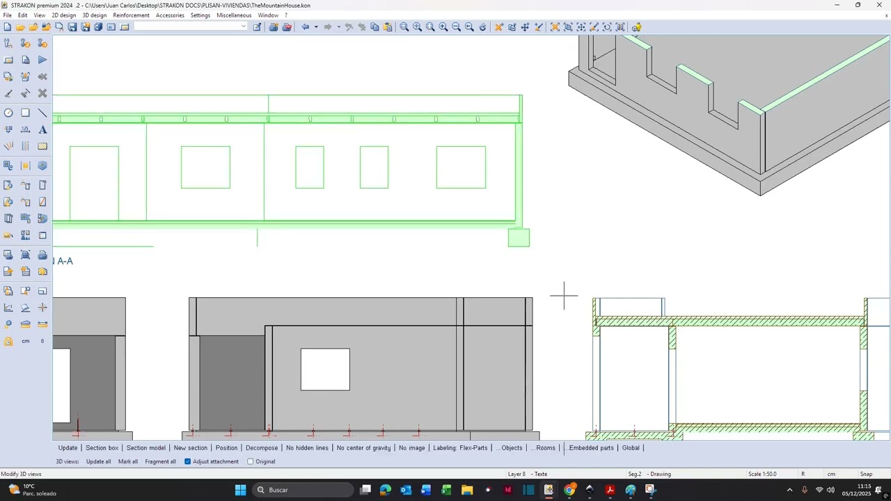Open the Reinforcement menu
The width and height of the screenshot is (891, 501).
pyautogui.click(x=131, y=15)
